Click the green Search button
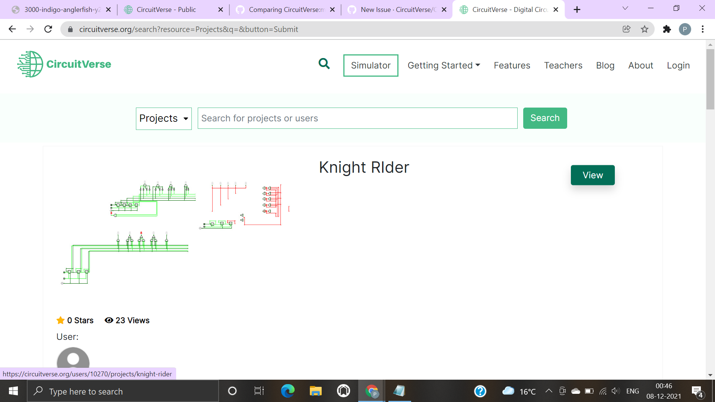 point(545,118)
